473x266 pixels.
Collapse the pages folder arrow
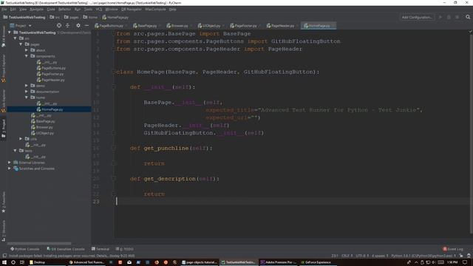[x=21, y=44]
